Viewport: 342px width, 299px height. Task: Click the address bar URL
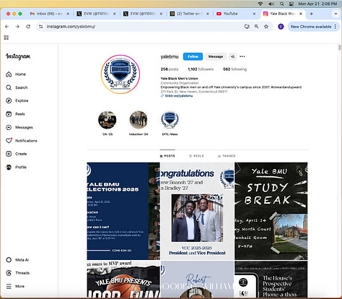[71, 27]
